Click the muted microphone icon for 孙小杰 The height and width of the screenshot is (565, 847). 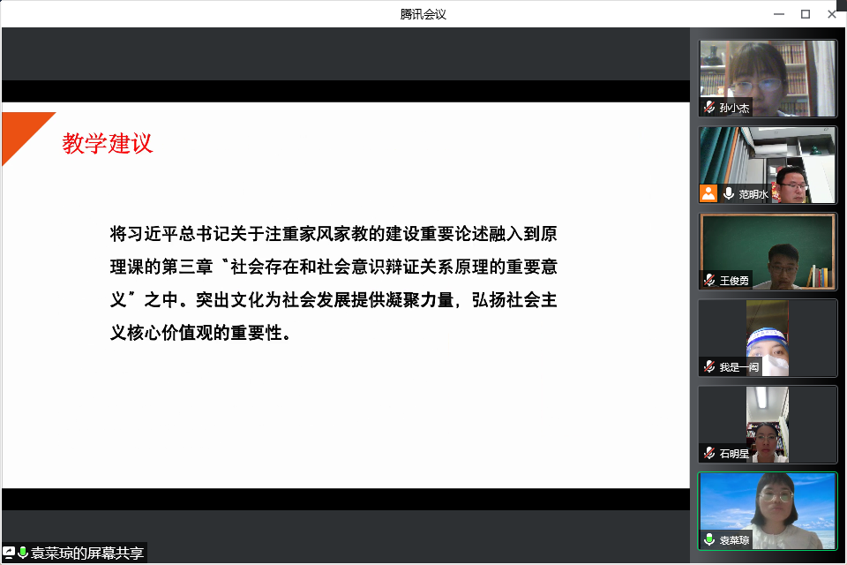(709, 108)
